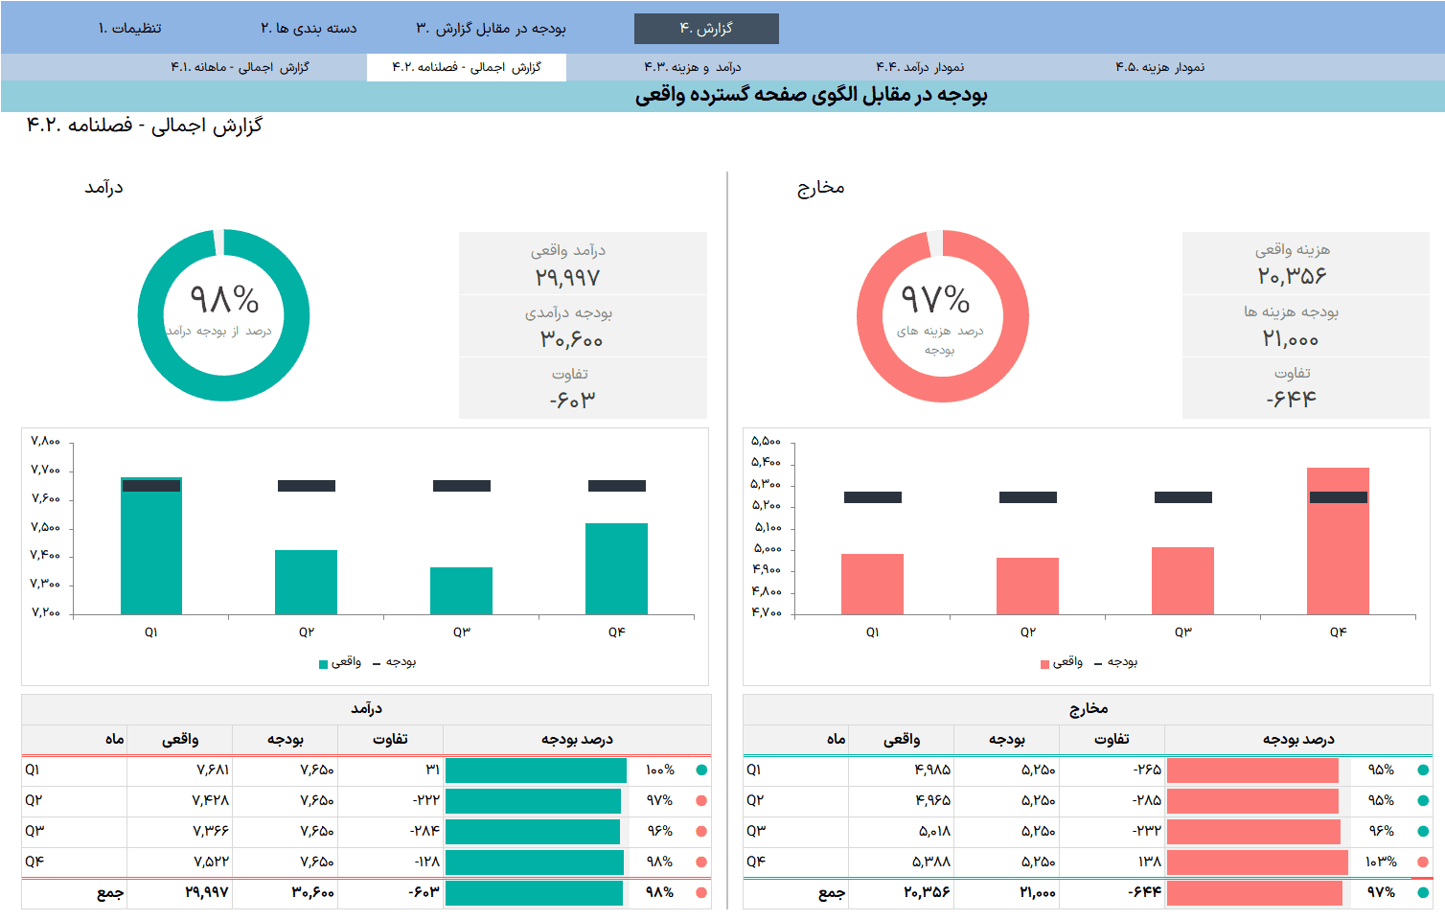Image resolution: width=1445 pixels, height=920 pixels.
Task: Click income Q3 difference value -۲۸۴
Action: click(425, 831)
